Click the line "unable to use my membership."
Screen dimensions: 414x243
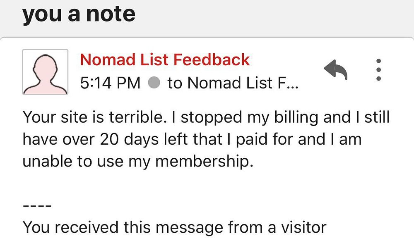137,161
